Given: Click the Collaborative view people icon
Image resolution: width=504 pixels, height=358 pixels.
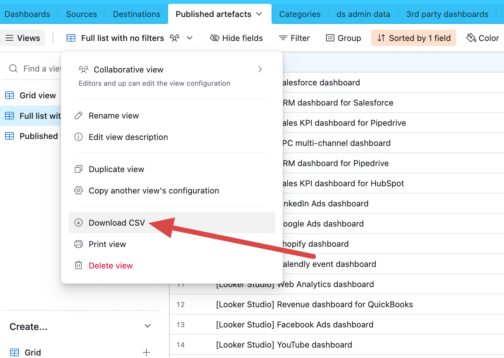Looking at the screenshot, I should pyautogui.click(x=83, y=69).
